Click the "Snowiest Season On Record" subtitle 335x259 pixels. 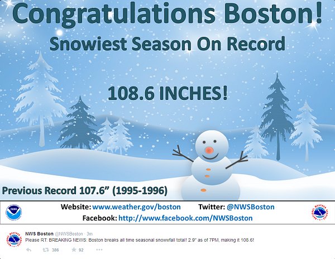click(167, 44)
